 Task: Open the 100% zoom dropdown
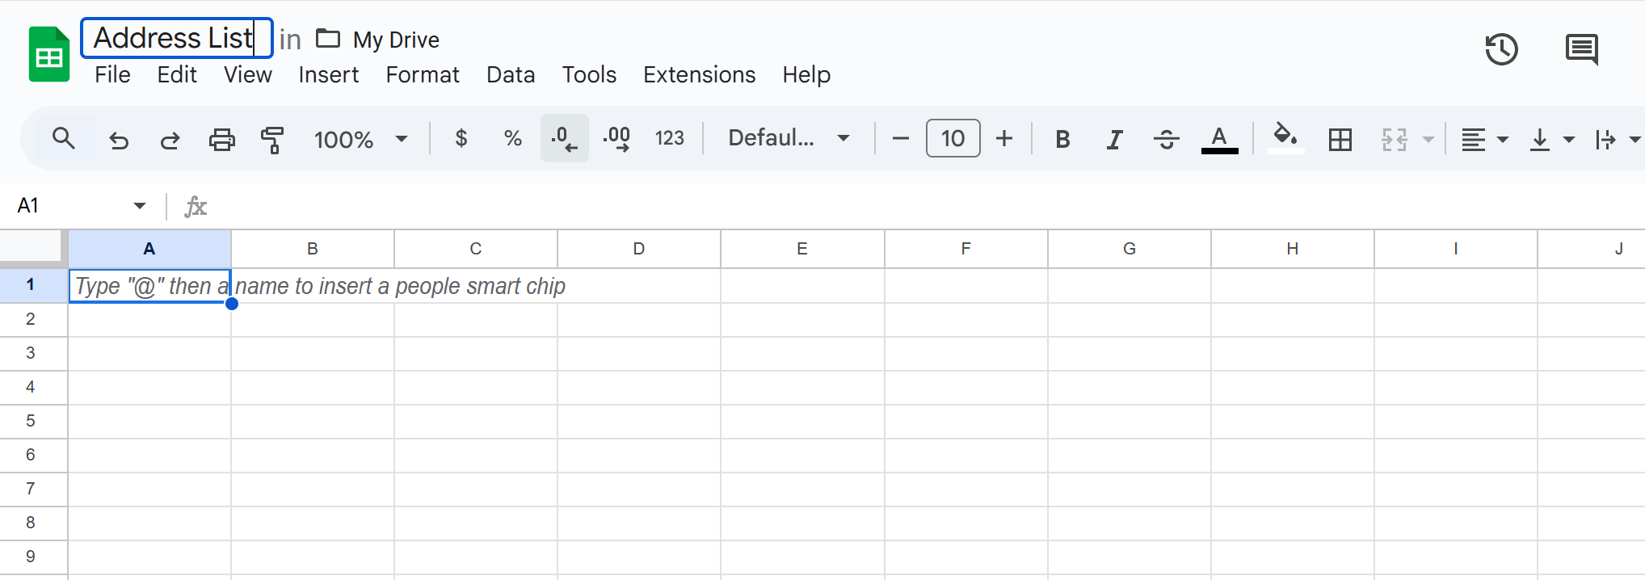coord(360,139)
